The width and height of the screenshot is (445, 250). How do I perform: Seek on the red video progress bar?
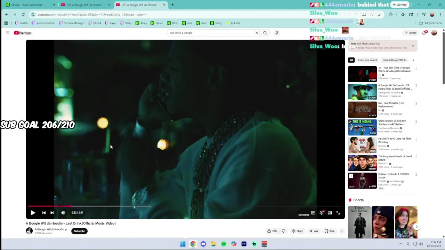tap(185, 206)
